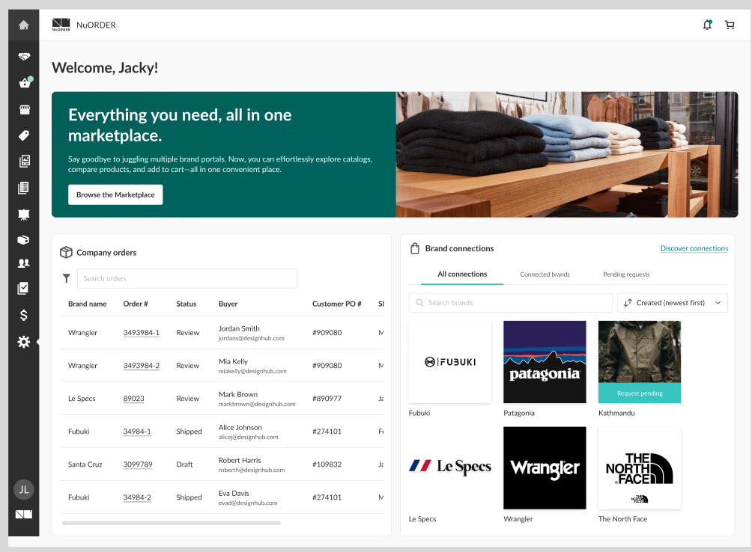The width and height of the screenshot is (752, 552).
Task: Click the orders table horizontal scrollbar
Action: click(171, 523)
